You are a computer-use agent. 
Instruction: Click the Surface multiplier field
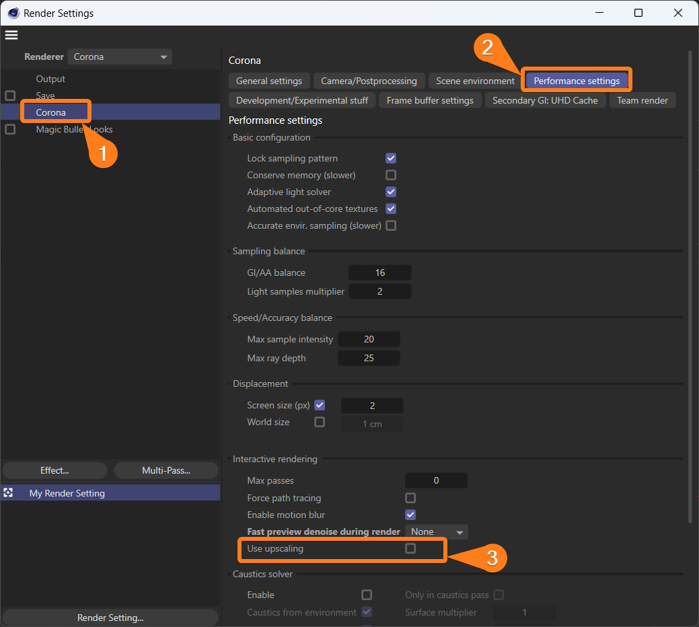pos(524,612)
